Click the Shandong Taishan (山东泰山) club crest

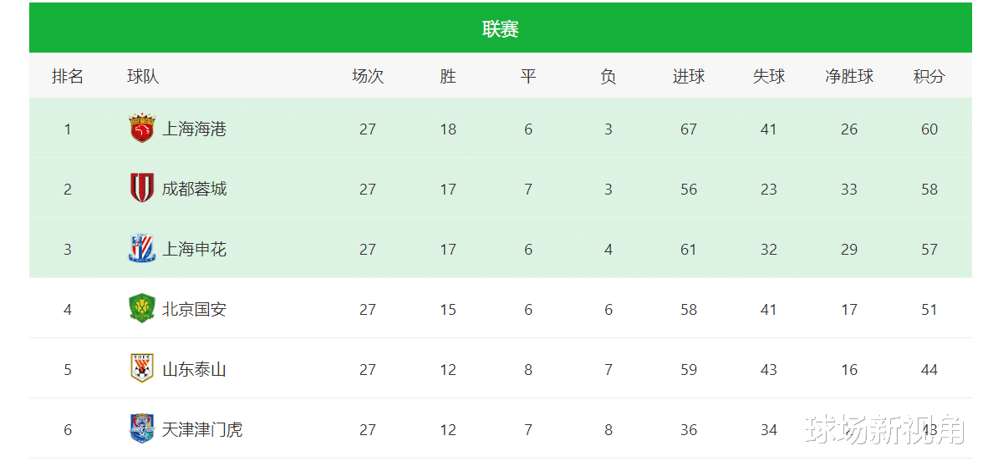[x=141, y=369]
